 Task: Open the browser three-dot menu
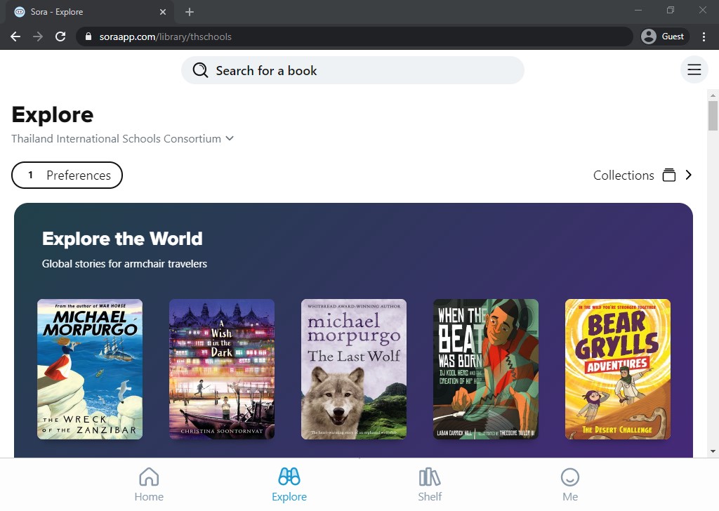[704, 36]
